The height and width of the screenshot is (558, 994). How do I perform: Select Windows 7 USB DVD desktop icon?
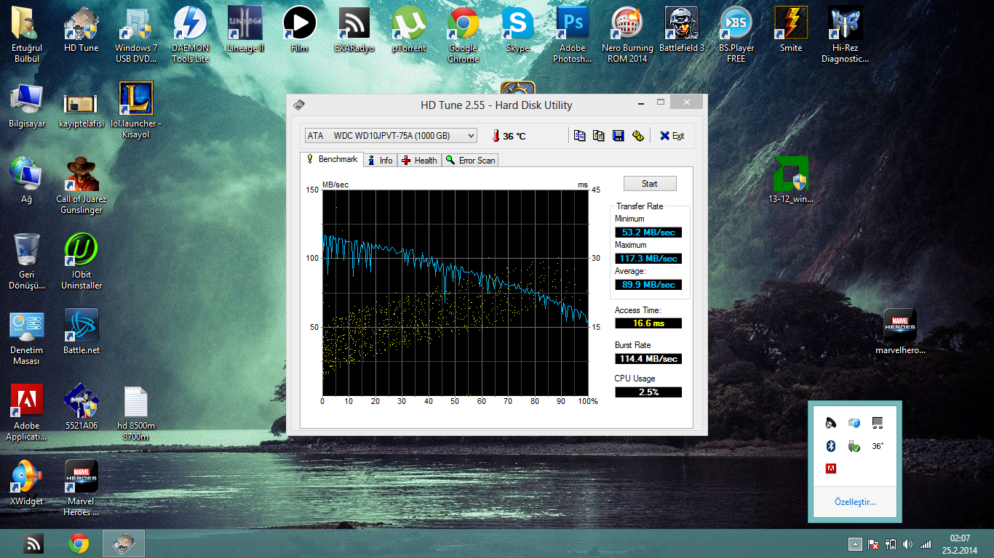136,35
